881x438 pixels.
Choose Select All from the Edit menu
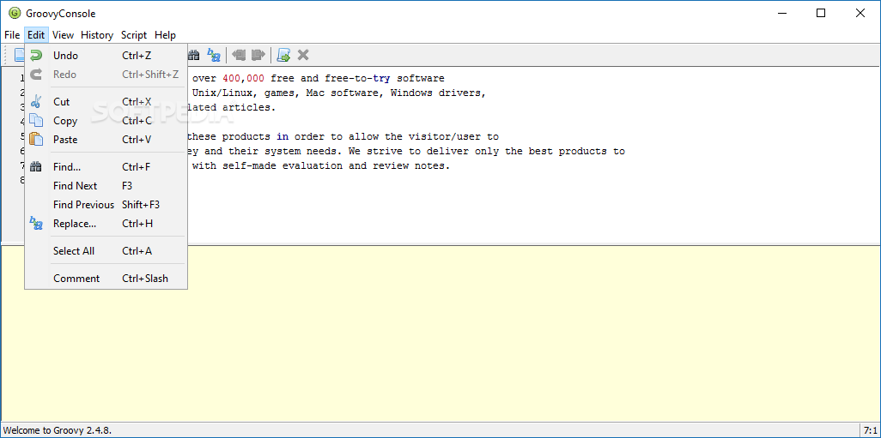tap(106, 250)
